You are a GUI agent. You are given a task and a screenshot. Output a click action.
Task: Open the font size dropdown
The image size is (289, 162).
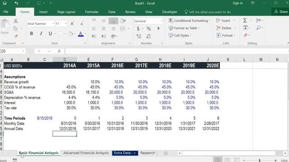coord(65,23)
